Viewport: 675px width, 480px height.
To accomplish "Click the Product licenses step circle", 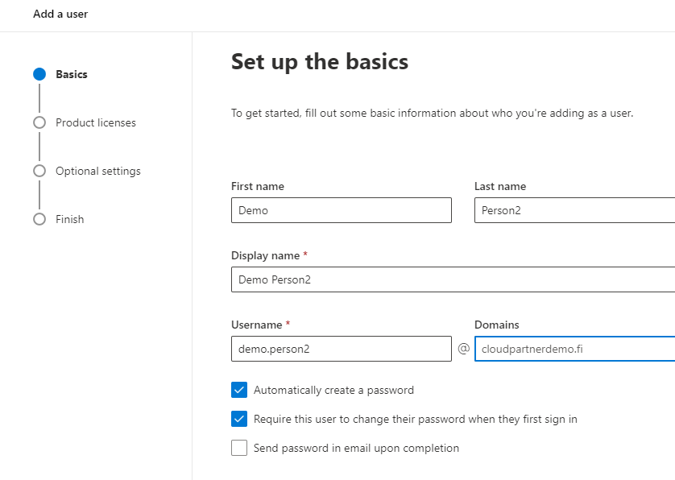I will [39, 122].
